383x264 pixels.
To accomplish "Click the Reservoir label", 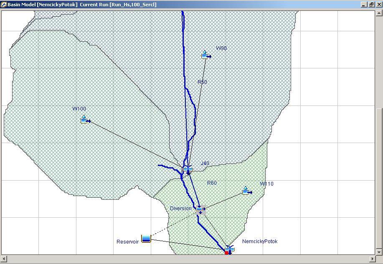I will (127, 241).
